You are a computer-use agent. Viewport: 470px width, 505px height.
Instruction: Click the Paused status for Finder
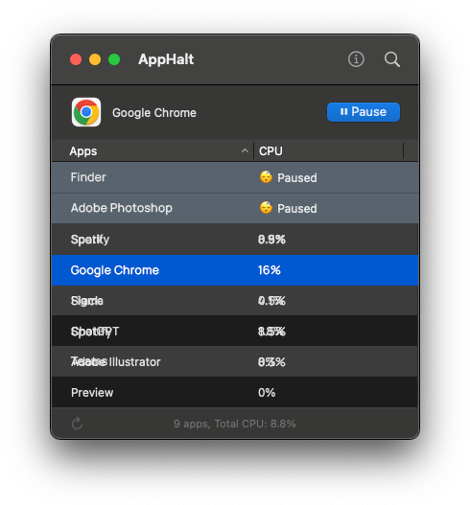coord(297,178)
